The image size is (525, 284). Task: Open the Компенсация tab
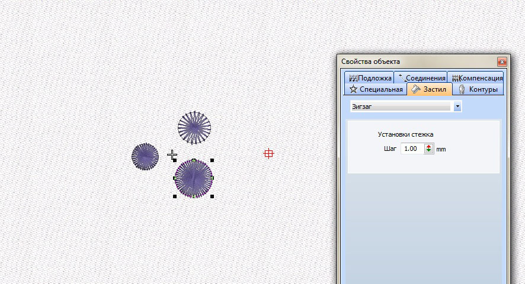(476, 78)
